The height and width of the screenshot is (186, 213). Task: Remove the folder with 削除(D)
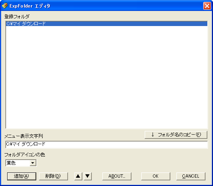tap(53, 176)
